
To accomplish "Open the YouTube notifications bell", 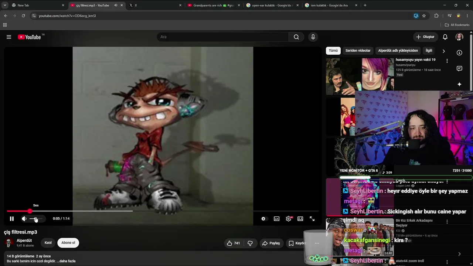I will tap(445, 37).
